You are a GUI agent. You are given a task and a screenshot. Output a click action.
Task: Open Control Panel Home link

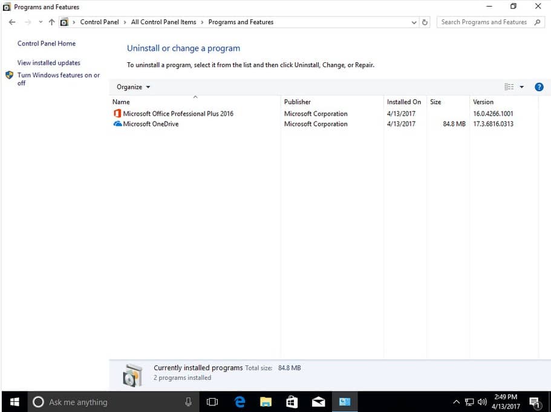coord(47,44)
